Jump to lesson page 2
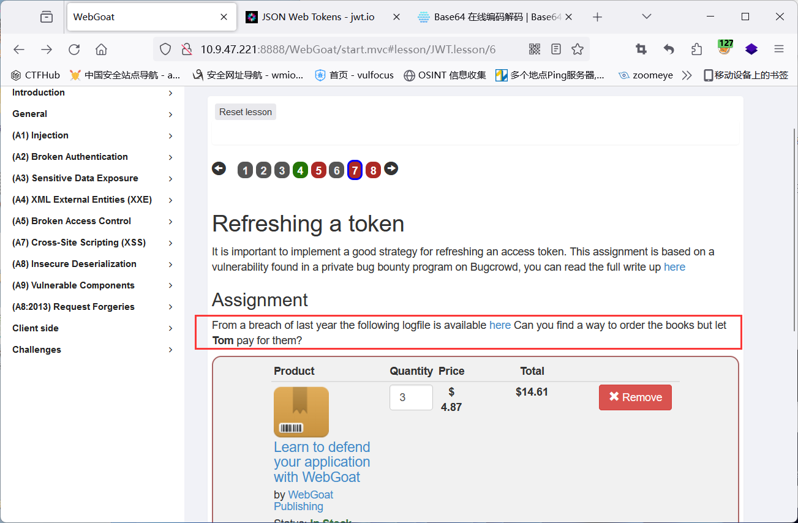Image resolution: width=798 pixels, height=523 pixels. coord(263,170)
